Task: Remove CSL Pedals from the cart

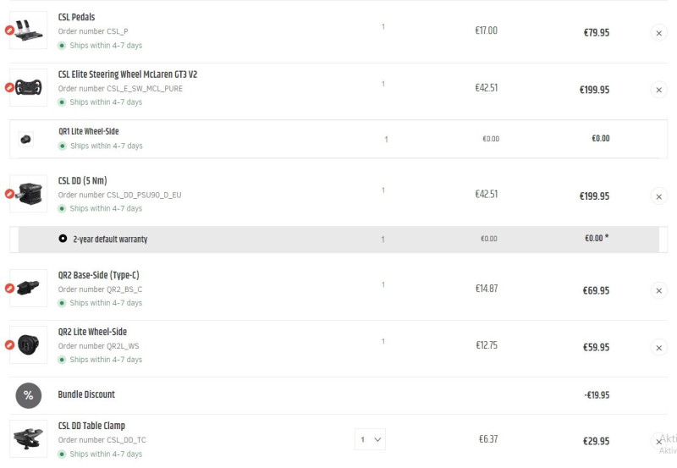Action: pyautogui.click(x=659, y=33)
